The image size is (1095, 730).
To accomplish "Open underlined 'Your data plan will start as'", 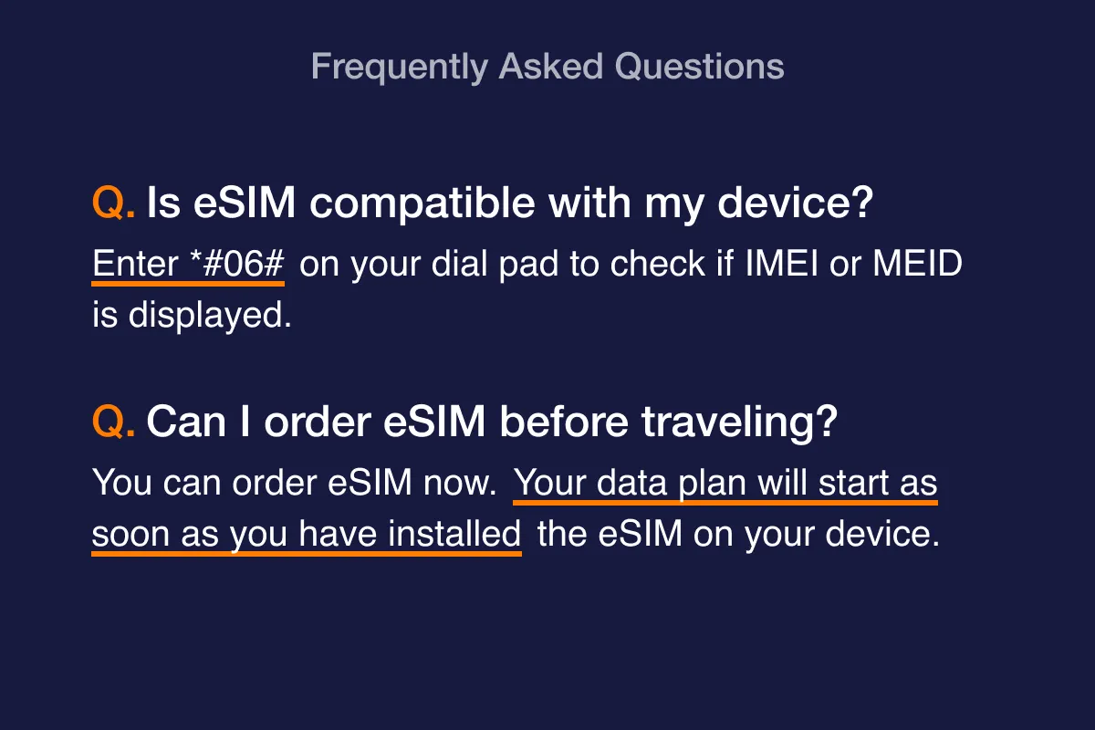I will click(726, 484).
